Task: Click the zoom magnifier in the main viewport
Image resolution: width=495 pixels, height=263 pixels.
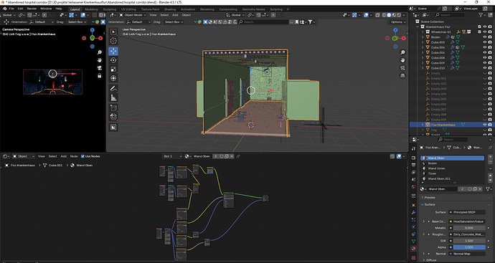Action: (402, 52)
